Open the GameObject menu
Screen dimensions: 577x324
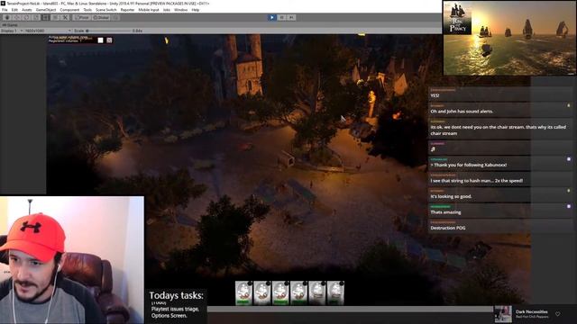coord(46,10)
